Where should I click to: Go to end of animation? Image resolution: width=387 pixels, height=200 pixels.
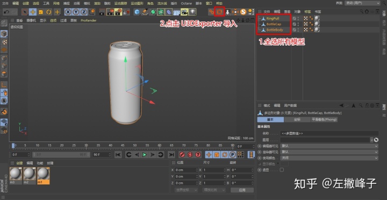pyautogui.click(x=171, y=155)
